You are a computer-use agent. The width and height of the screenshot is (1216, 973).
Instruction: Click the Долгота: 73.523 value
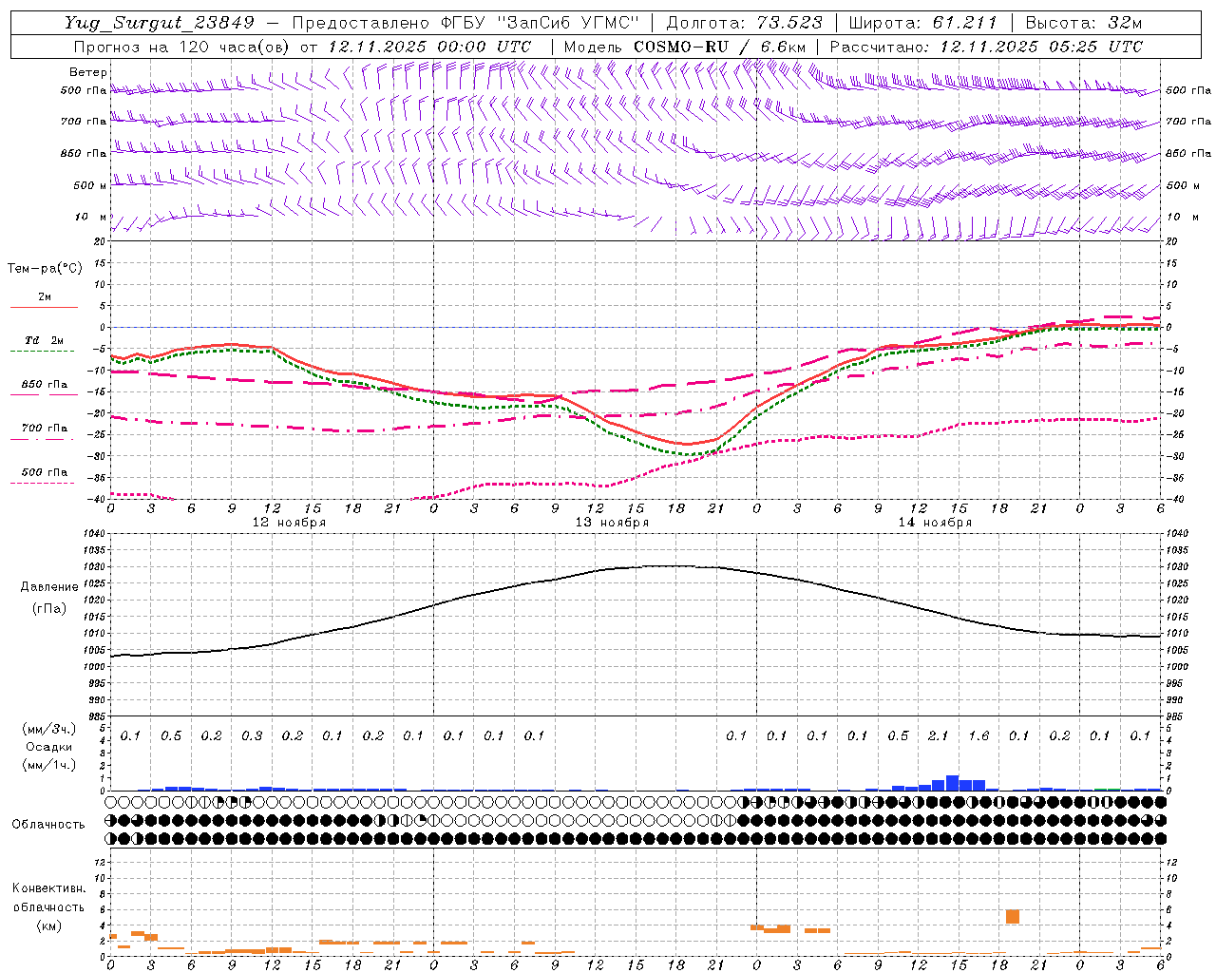745,23
